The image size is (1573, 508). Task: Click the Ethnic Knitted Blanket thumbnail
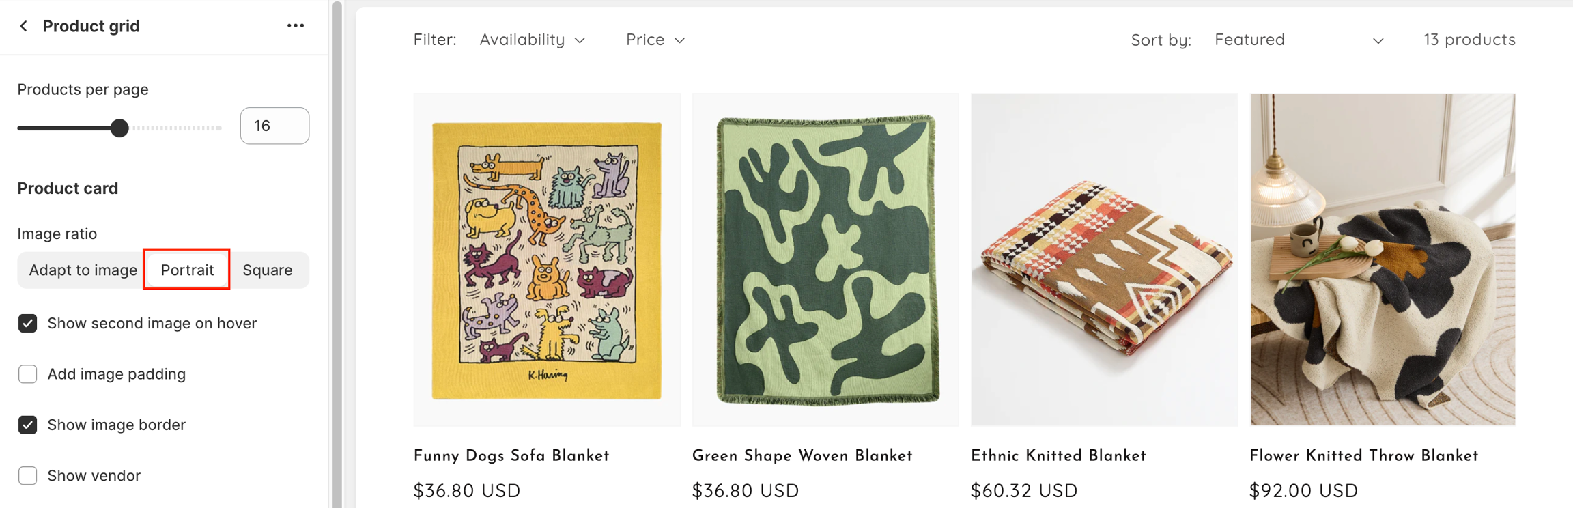(x=1104, y=259)
